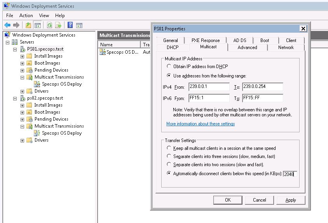Expand Drivers under PS01
This screenshot has width=328, height=223.
pos(22,91)
